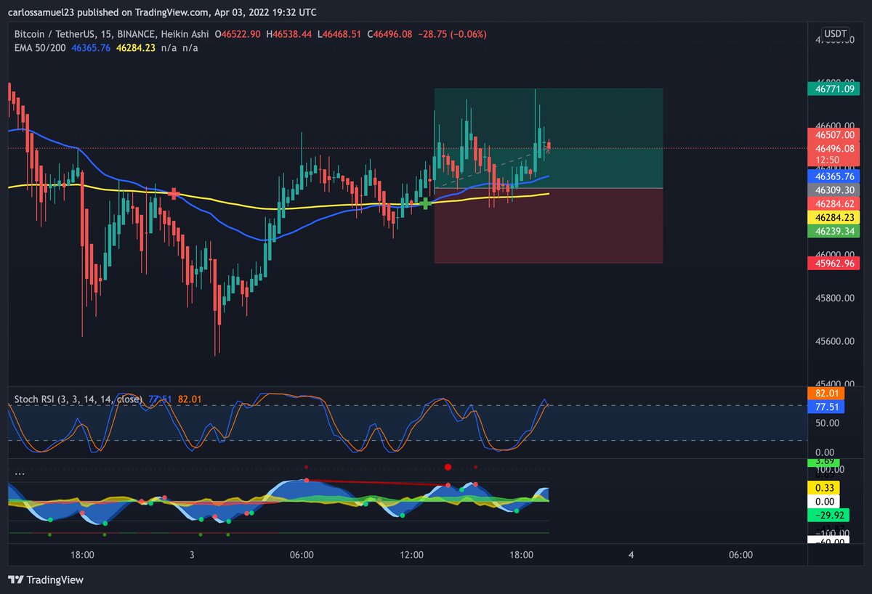Click the large red dot above the oscillator

pos(448,467)
